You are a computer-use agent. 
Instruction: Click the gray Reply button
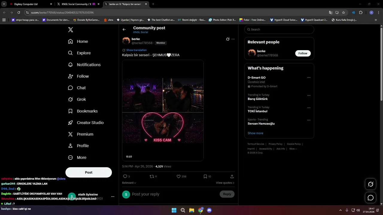pos(227,194)
